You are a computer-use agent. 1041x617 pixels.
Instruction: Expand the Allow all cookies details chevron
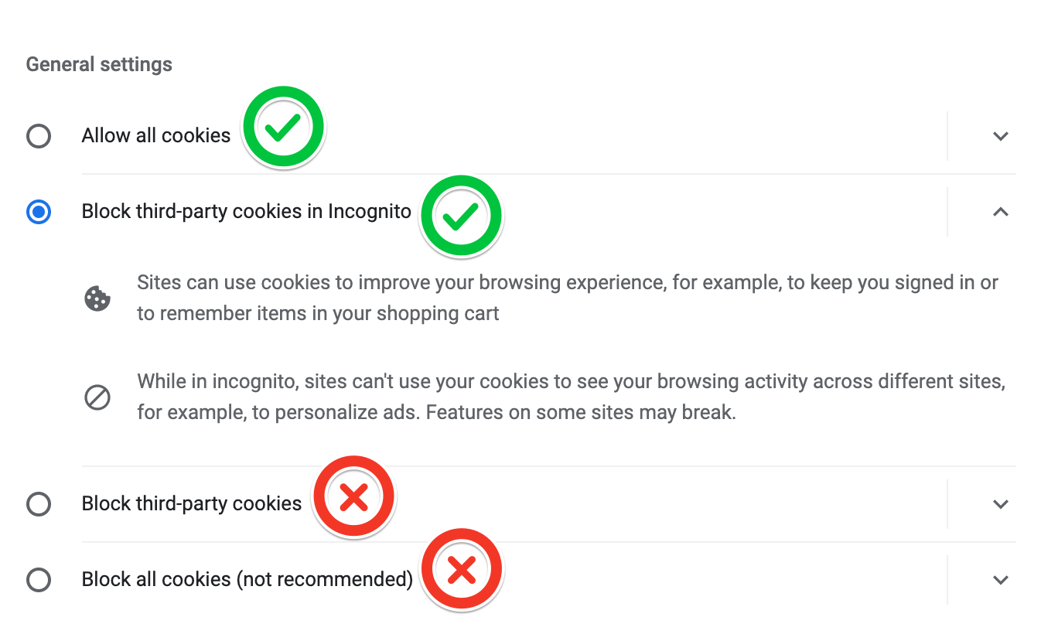[1000, 137]
